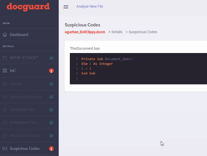The height and width of the screenshot is (156, 207).
Task: Click the DETAILS sidebar heading
Action: tap(8, 46)
